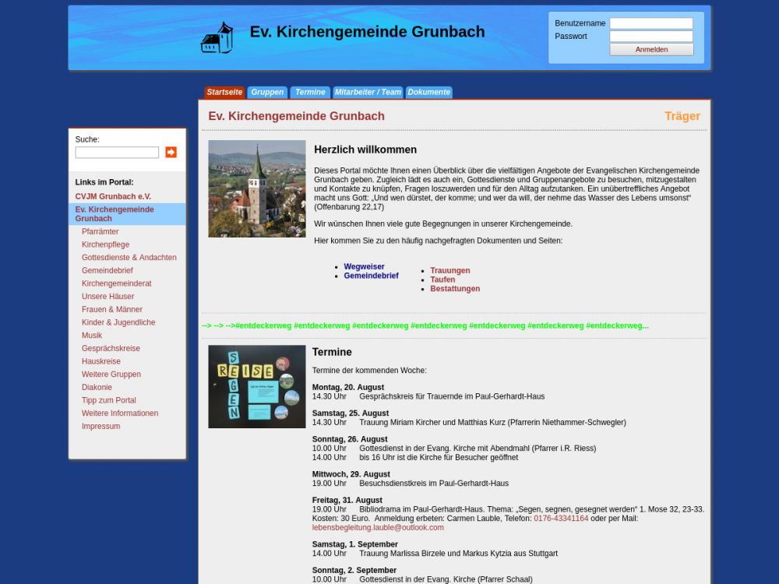Open Impressum in the sidebar
The height and width of the screenshot is (584, 779).
tap(100, 427)
